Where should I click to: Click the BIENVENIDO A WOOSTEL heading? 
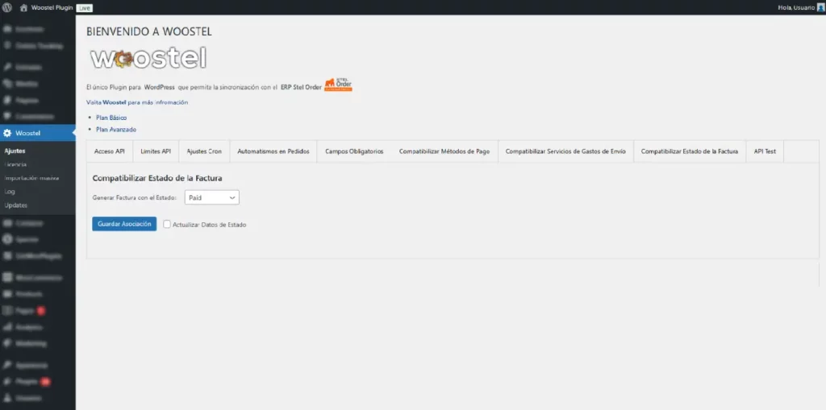149,31
